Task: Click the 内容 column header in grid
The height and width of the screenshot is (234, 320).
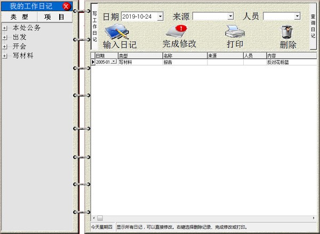Action: pos(287,56)
